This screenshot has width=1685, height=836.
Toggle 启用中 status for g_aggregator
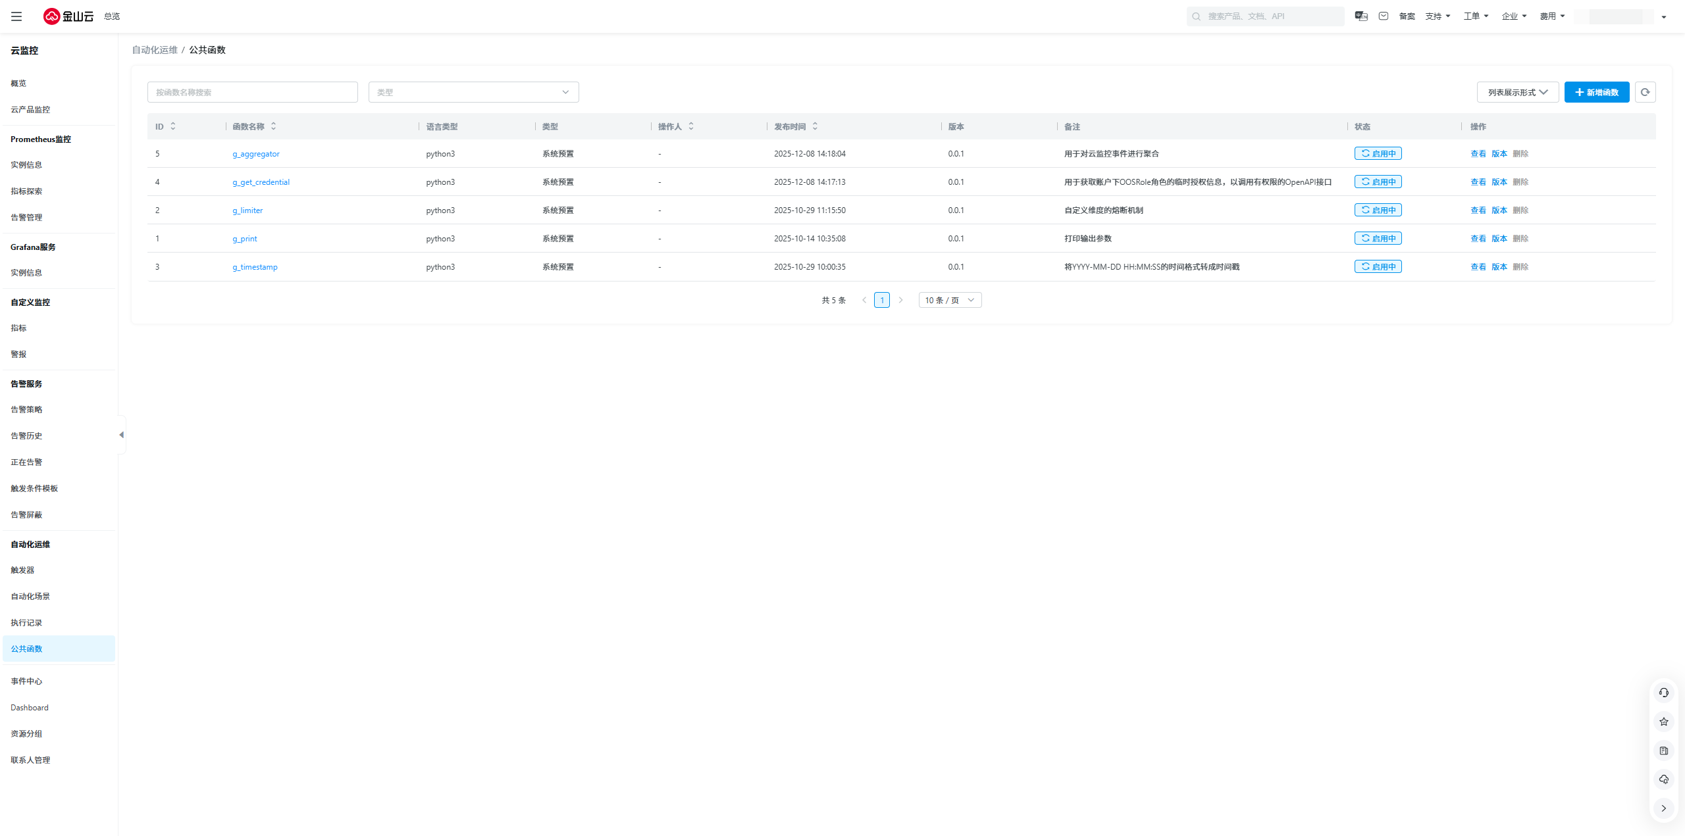tap(1378, 153)
